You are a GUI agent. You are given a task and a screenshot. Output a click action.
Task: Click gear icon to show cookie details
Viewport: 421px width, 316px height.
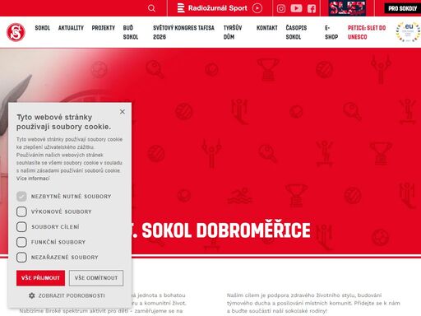(x=32, y=295)
